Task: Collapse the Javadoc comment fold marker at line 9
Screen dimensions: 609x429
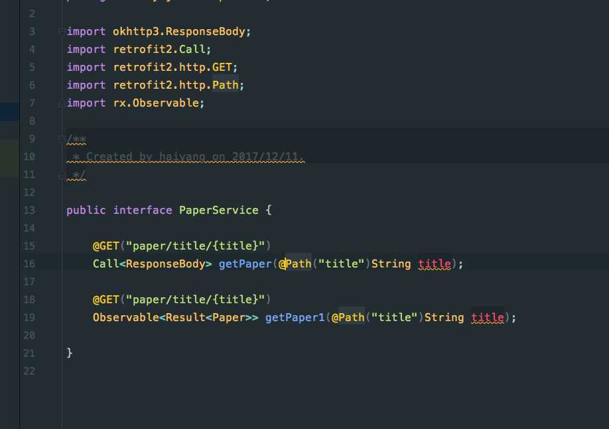Action: pyautogui.click(x=62, y=139)
